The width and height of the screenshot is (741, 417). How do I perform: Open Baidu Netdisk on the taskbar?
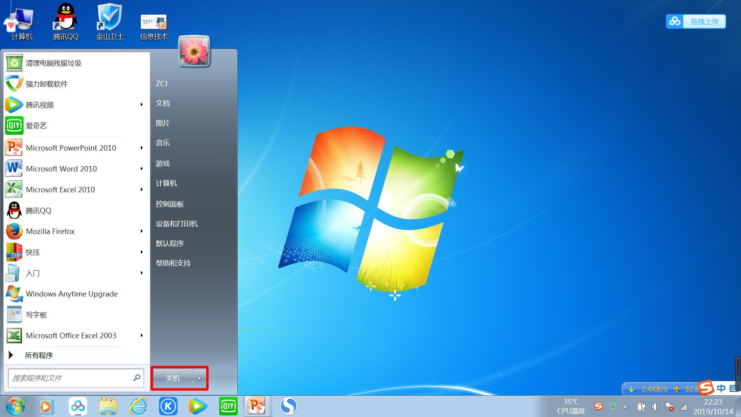click(78, 407)
